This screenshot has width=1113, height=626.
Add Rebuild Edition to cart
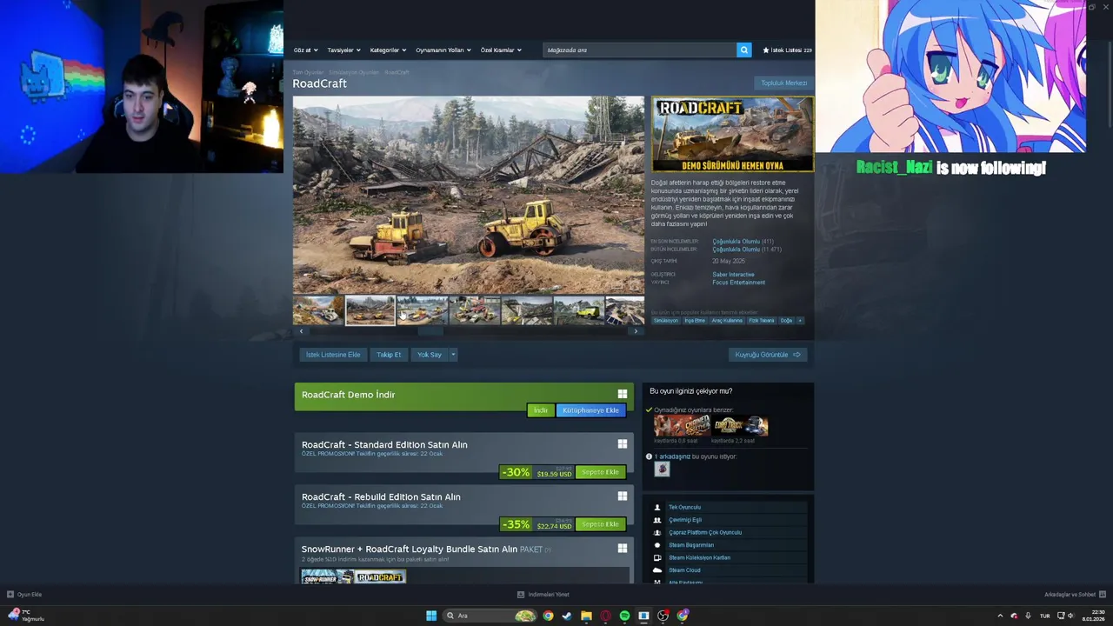(x=600, y=524)
